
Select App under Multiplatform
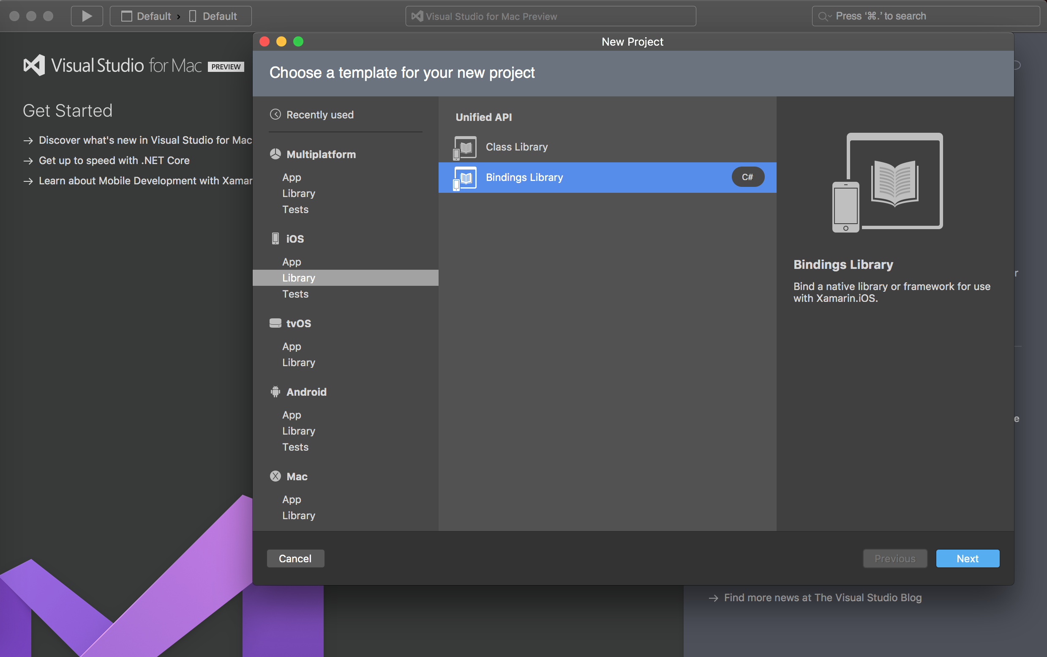[x=292, y=177]
